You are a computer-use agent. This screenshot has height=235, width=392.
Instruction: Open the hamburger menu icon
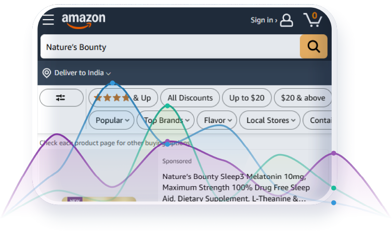[48, 20]
